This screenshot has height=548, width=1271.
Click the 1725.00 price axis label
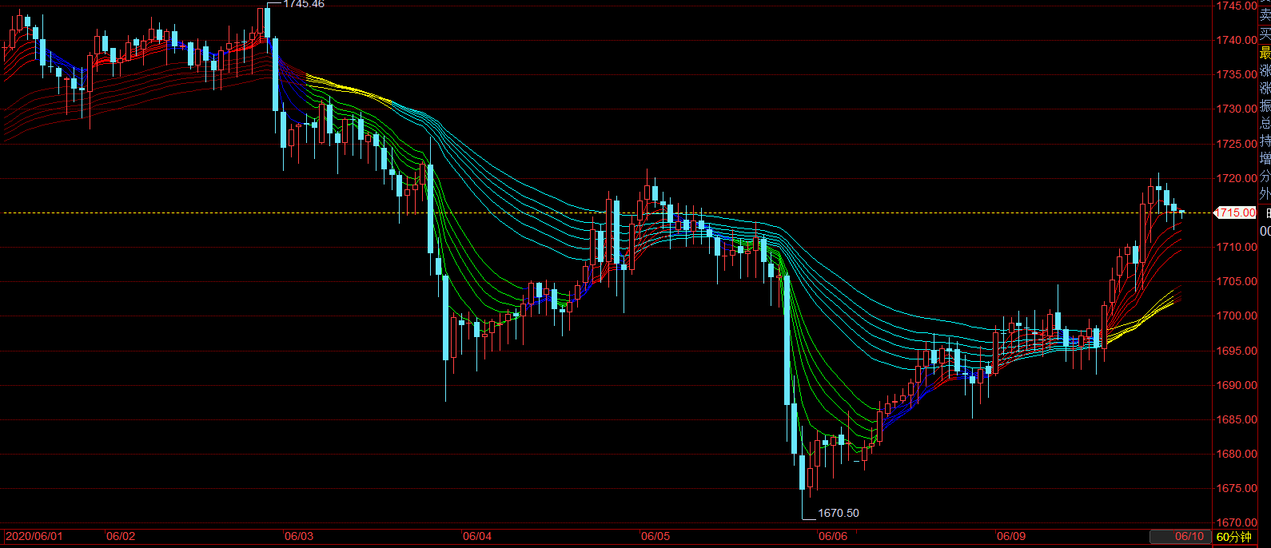coord(1237,144)
